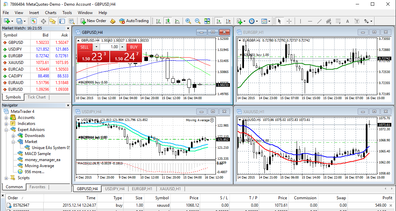Screen dimensions: 396x211
Task: Expand the Scripts tree node
Action: point(6,178)
